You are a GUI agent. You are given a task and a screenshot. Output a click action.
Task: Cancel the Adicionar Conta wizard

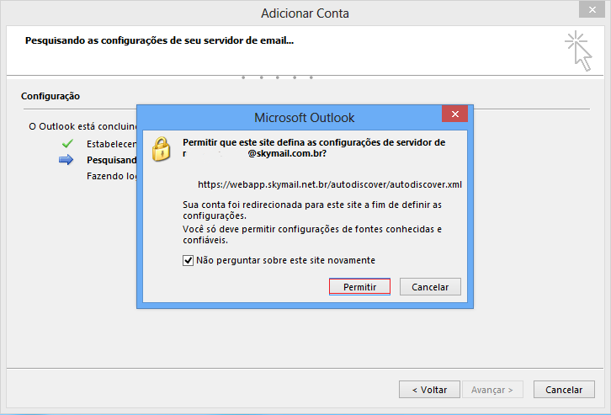click(564, 389)
